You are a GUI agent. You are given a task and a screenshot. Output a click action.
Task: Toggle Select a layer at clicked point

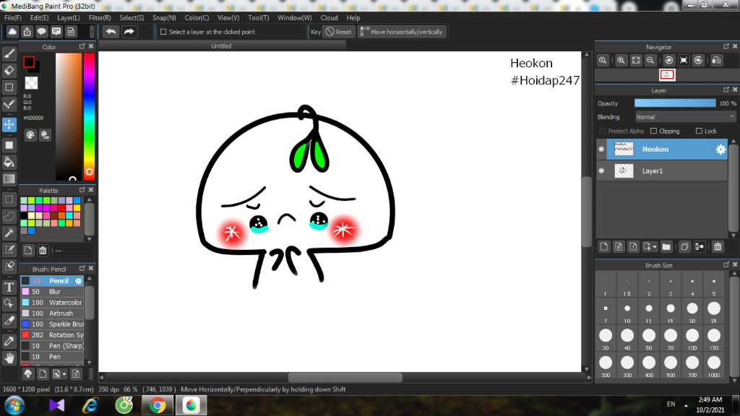pyautogui.click(x=163, y=32)
